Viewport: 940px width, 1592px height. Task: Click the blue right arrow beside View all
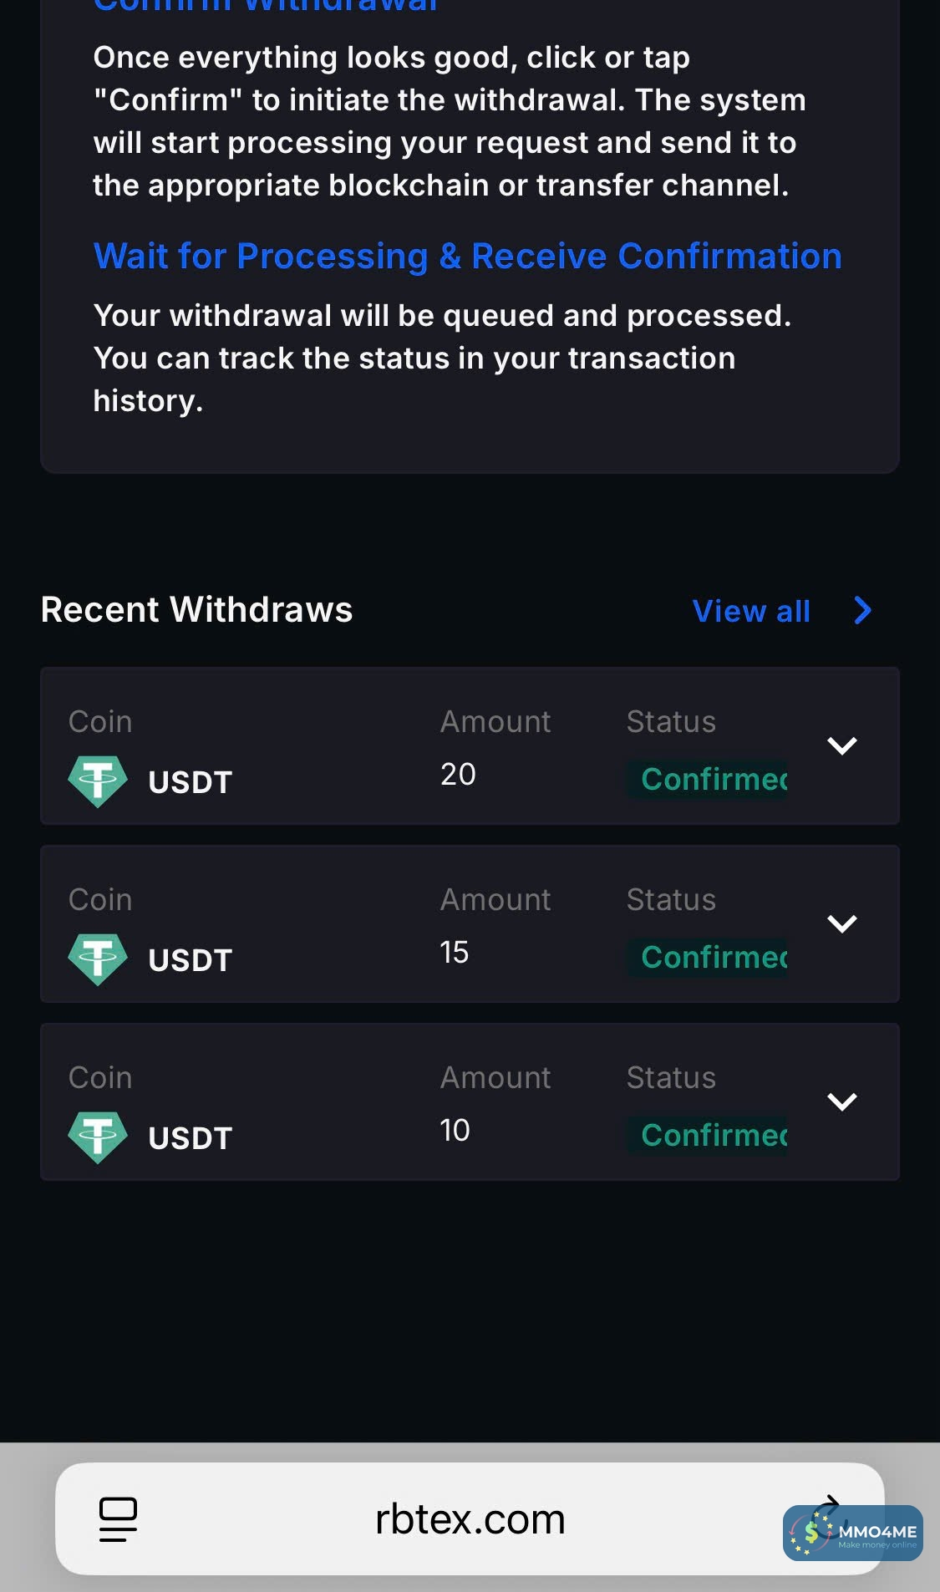[x=863, y=611]
